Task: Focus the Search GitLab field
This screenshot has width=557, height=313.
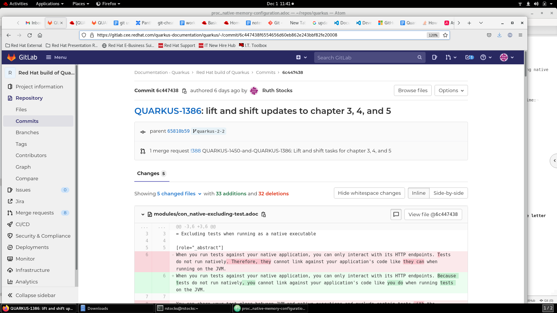Action: coord(366,57)
